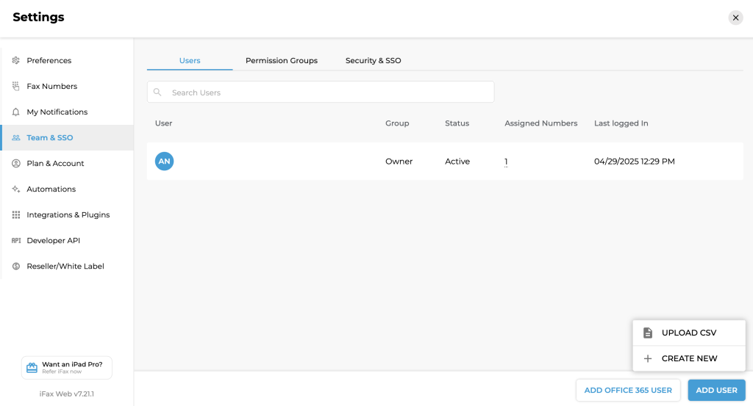The width and height of the screenshot is (753, 406).
Task: Open Integrations & Plugins
Action: coord(67,214)
